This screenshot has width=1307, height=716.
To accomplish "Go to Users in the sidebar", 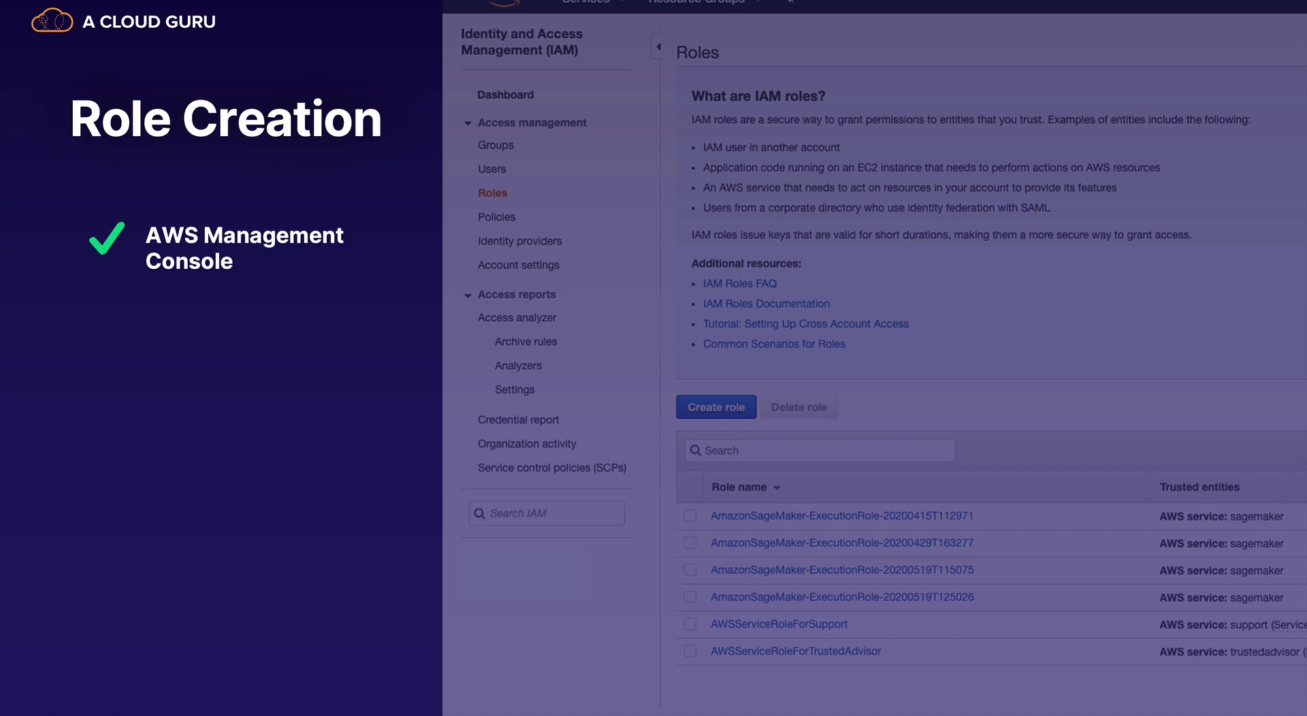I will click(x=491, y=169).
